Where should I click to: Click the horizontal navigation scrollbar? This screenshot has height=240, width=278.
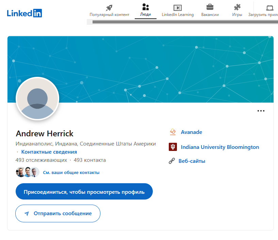[184, 22]
